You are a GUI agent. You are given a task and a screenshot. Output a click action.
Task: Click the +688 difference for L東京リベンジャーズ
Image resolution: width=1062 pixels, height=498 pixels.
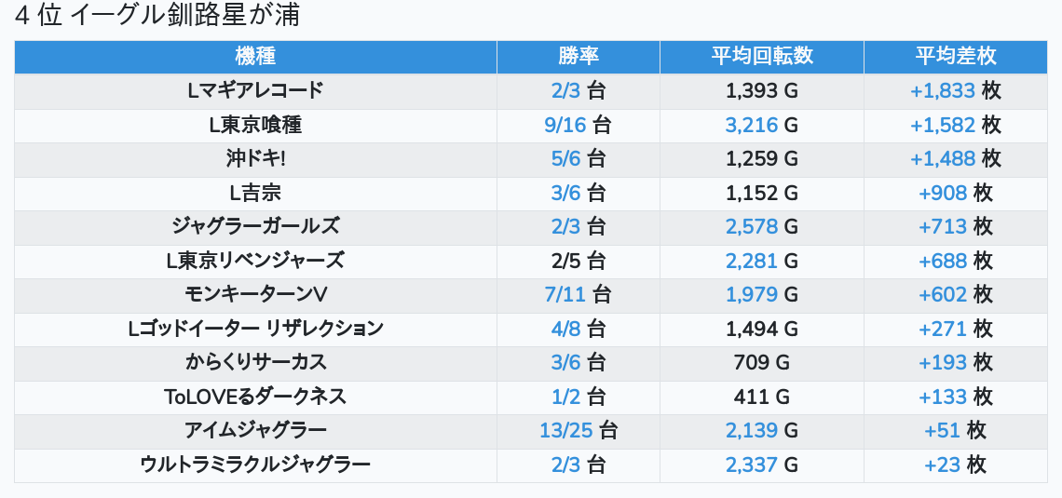tap(943, 261)
